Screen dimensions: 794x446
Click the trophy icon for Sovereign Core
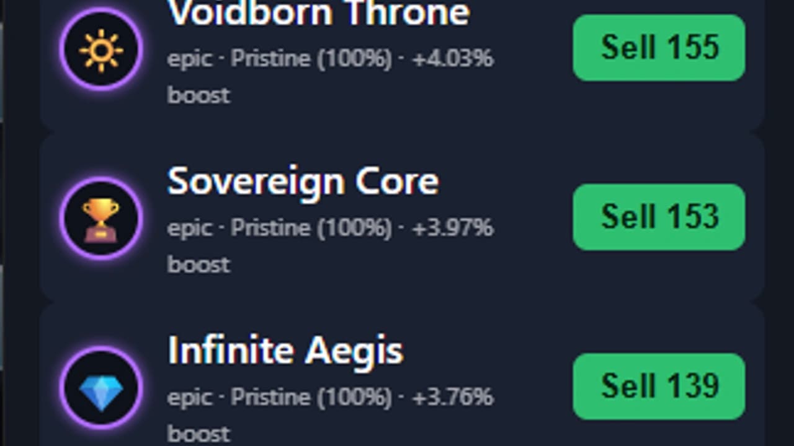101,219
